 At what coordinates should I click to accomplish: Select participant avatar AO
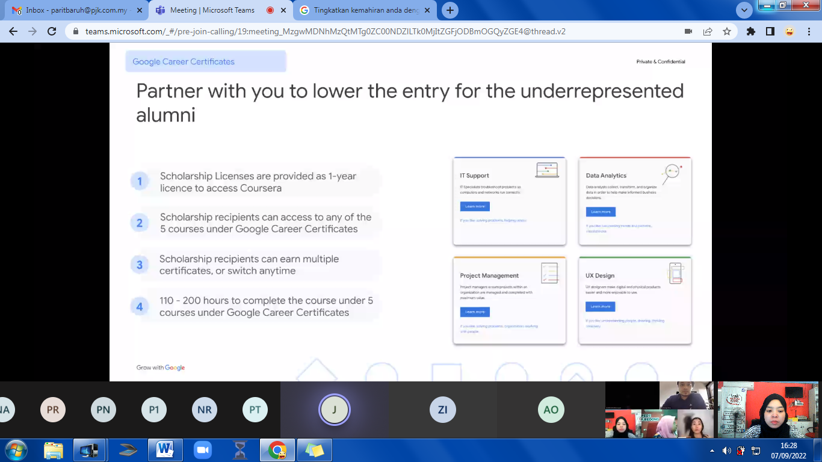pos(551,410)
